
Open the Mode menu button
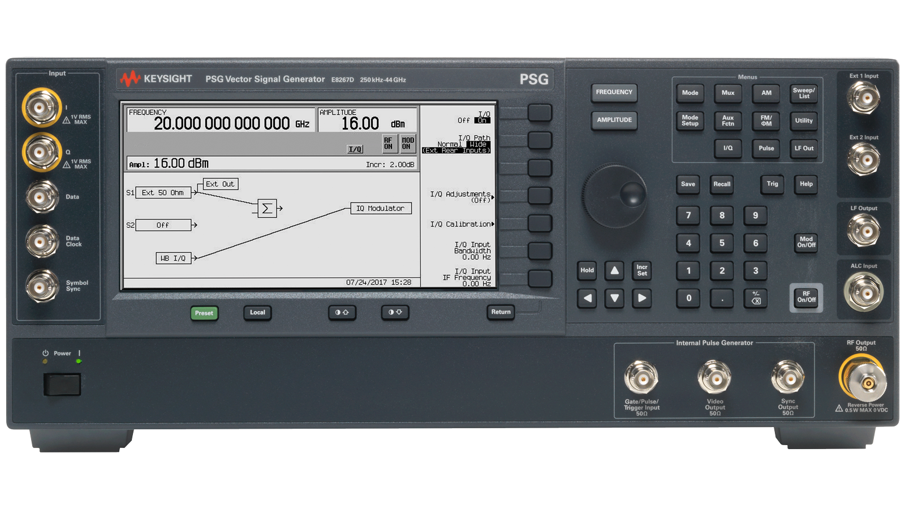pyautogui.click(x=689, y=93)
